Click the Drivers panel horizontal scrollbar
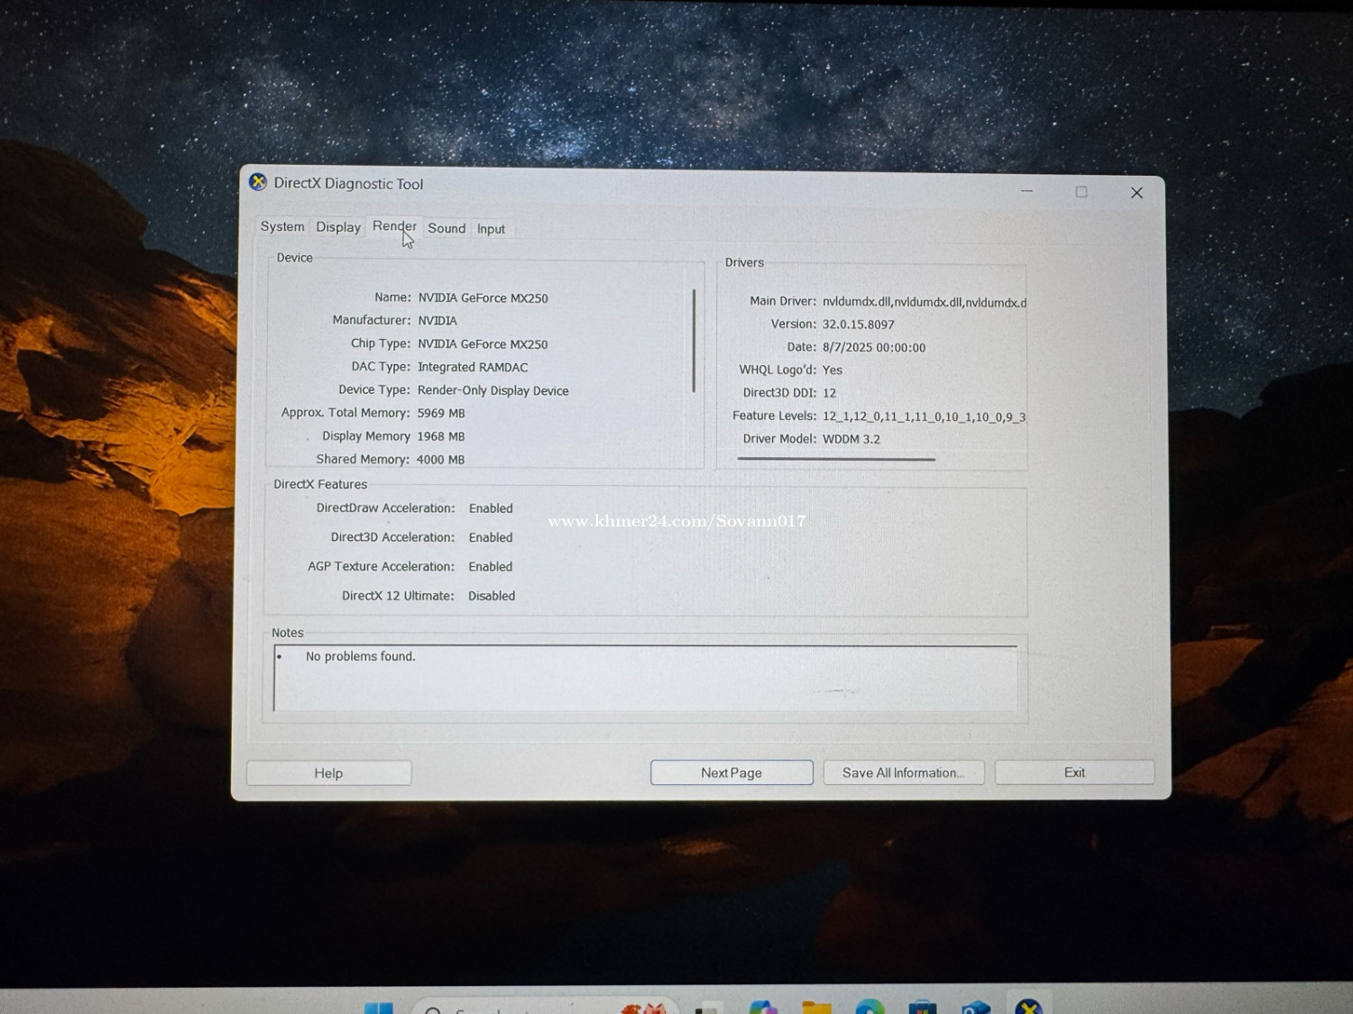 point(836,459)
